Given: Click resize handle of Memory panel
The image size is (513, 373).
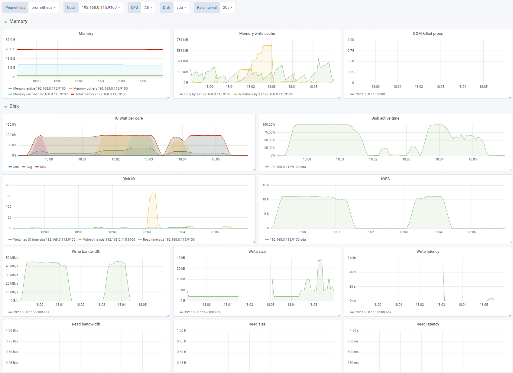Looking at the screenshot, I should [168, 97].
